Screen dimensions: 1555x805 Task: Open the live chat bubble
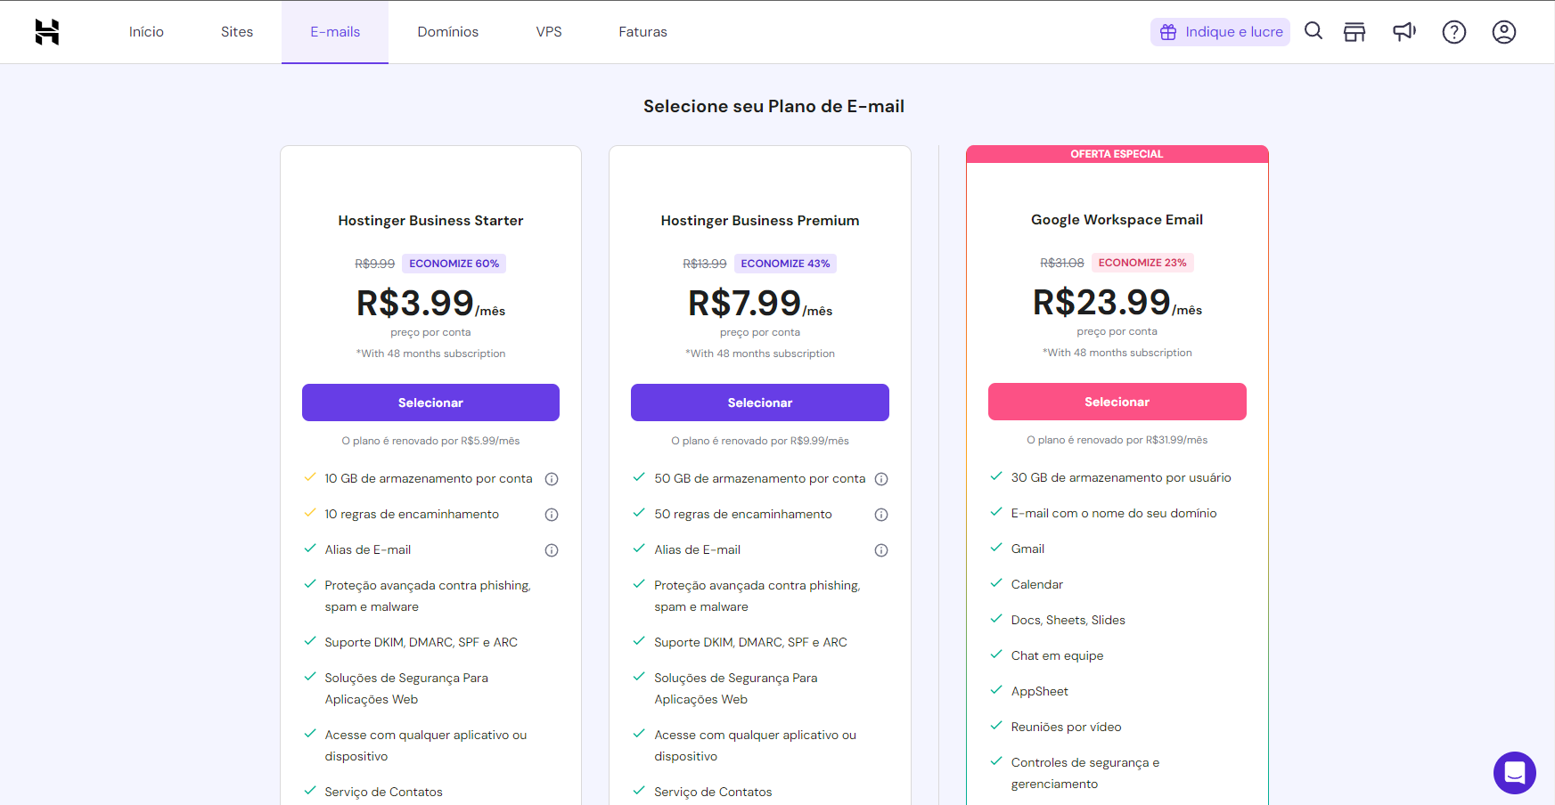tap(1514, 773)
